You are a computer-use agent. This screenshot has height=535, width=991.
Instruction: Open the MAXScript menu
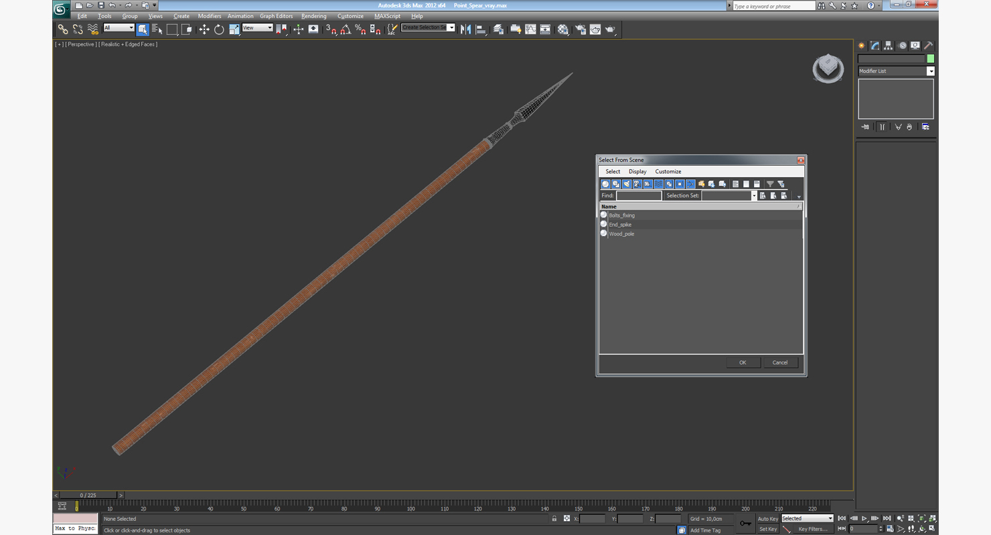387,16
